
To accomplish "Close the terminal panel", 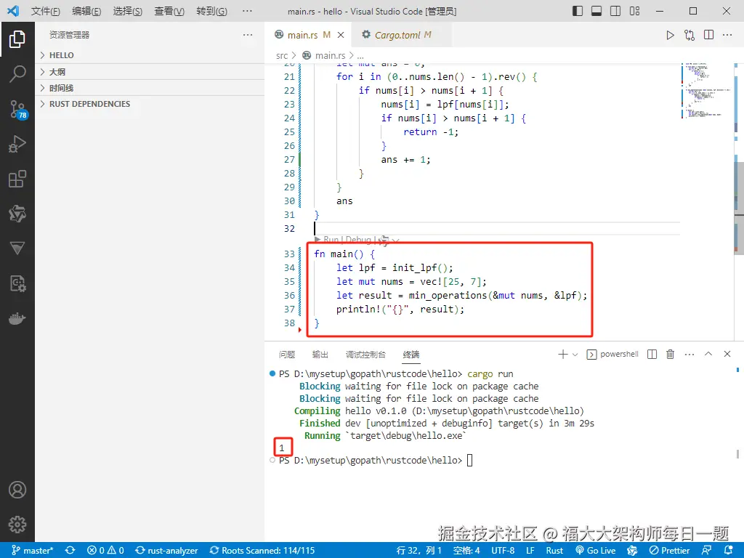I will pos(727,354).
